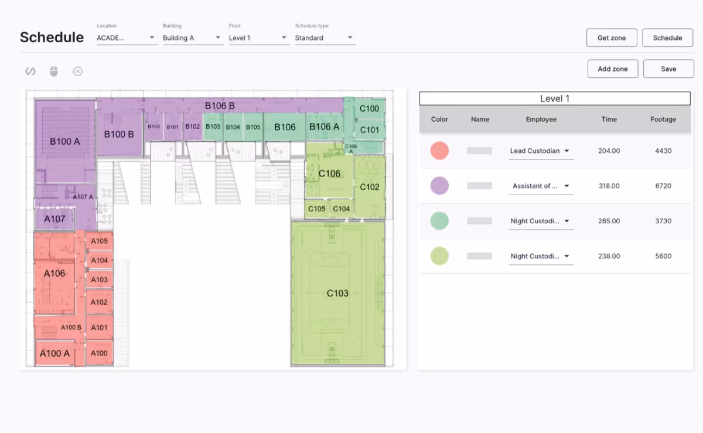Click the Level 1 panel header
This screenshot has width=703, height=433.
(554, 98)
